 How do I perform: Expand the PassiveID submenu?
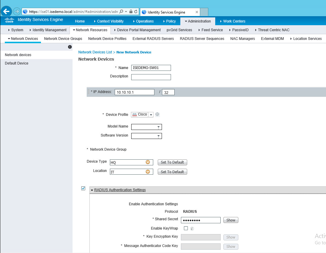click(x=239, y=30)
